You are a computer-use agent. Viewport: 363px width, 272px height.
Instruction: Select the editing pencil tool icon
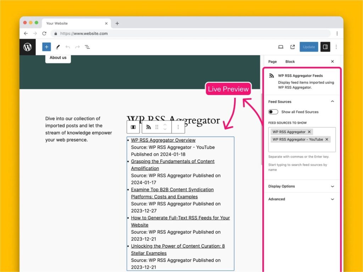point(58,47)
